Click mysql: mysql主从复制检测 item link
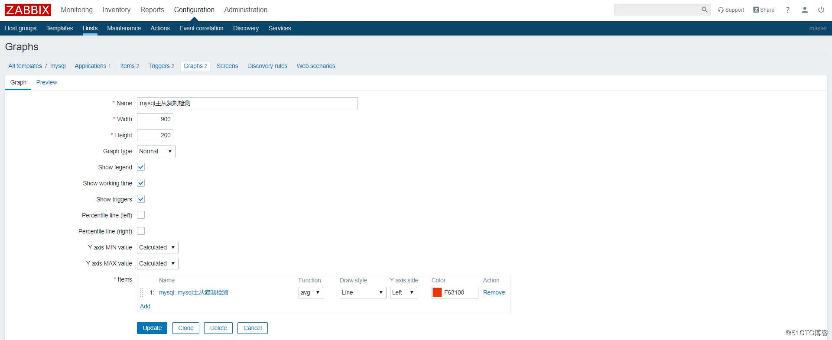This screenshot has height=340, width=832. tap(193, 292)
